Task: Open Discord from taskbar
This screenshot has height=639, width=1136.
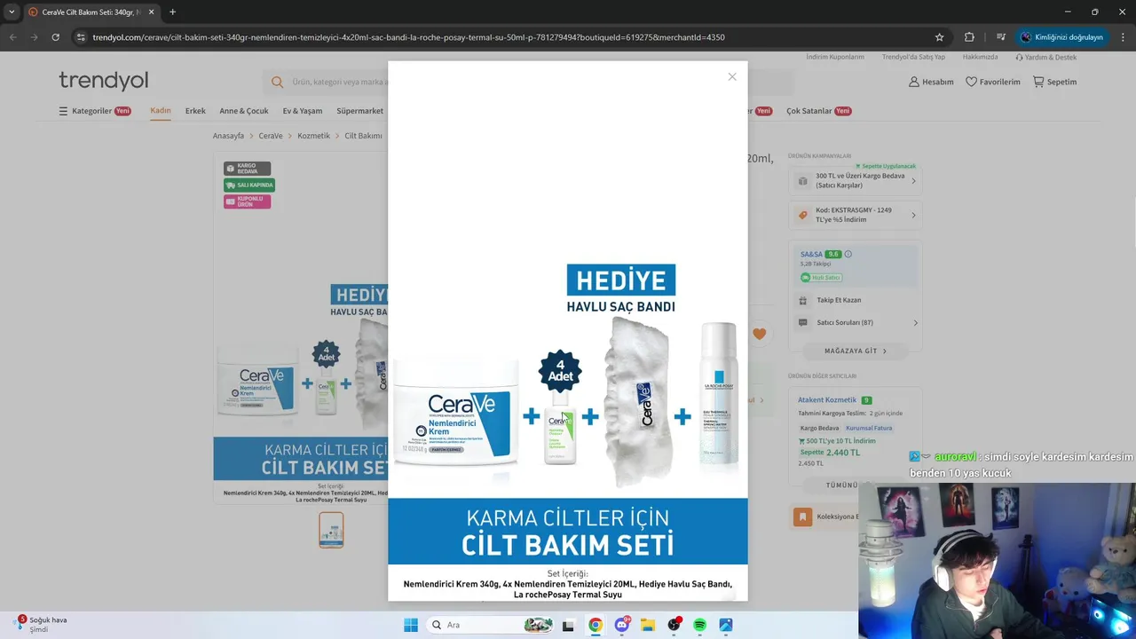Action: tap(622, 625)
